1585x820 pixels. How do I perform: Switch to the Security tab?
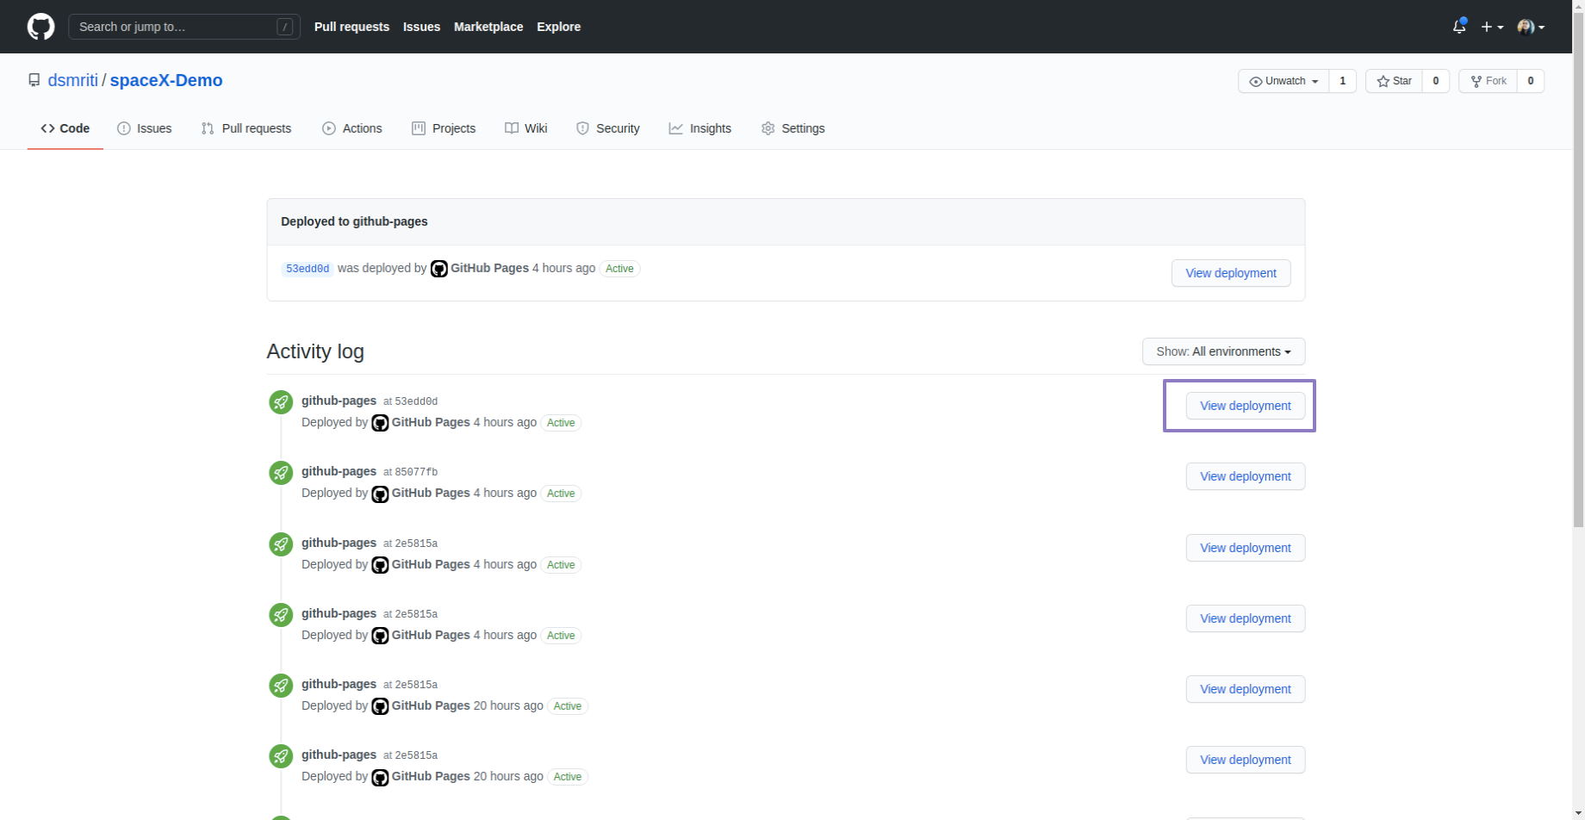pos(608,128)
